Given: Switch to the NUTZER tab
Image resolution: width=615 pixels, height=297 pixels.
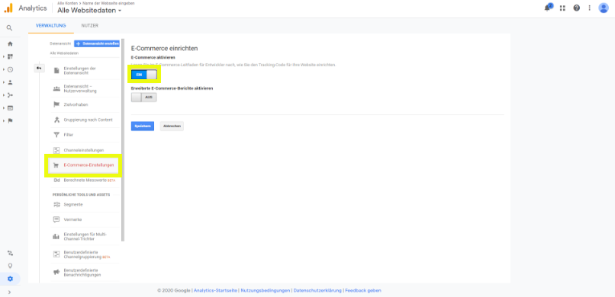Looking at the screenshot, I should (x=90, y=26).
